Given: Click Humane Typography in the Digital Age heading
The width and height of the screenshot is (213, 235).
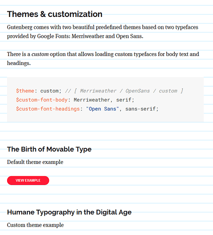Looking at the screenshot, I should pyautogui.click(x=69, y=212).
